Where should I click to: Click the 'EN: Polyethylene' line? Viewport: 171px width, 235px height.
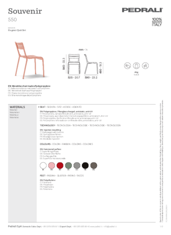[x=47, y=180]
